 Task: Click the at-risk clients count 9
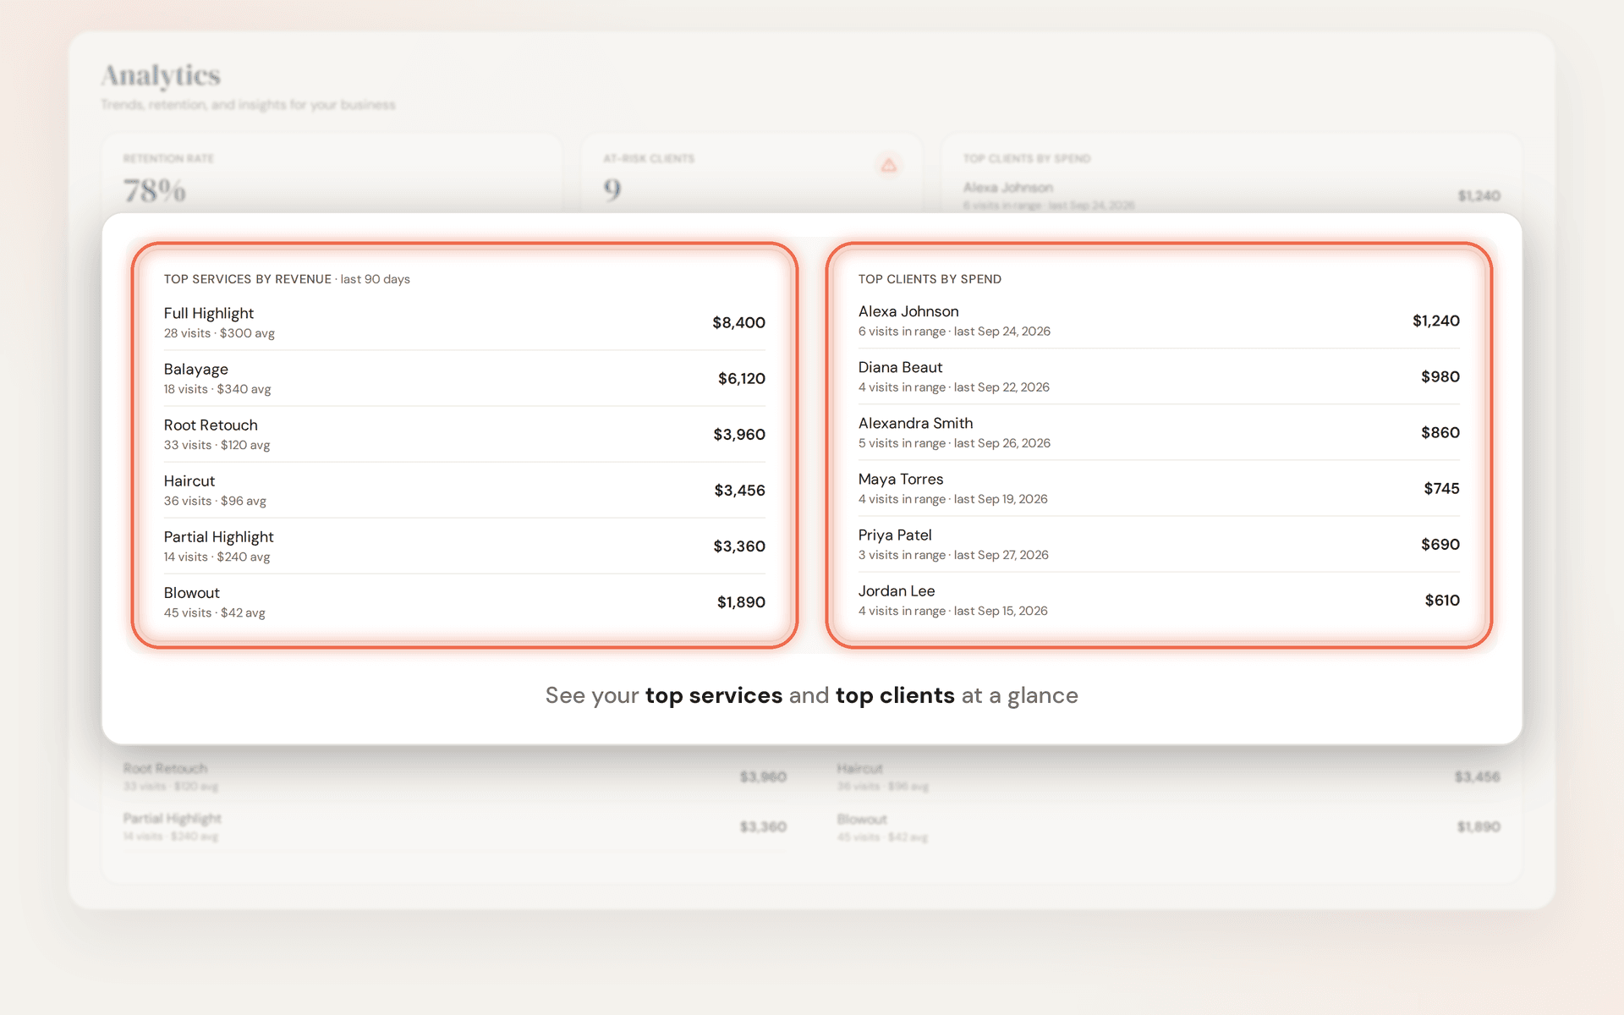612,189
